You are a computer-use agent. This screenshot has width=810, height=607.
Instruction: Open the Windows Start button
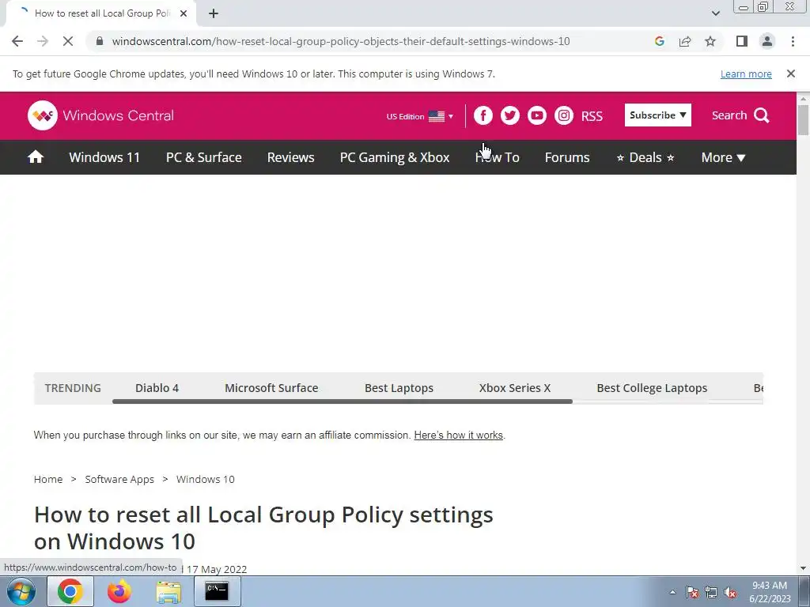[21, 591]
